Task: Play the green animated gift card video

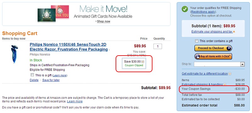Action: point(46,15)
